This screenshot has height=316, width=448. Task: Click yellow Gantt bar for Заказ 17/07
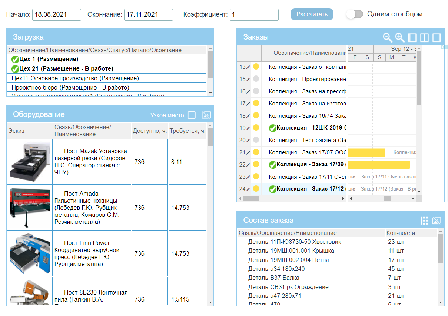(x=366, y=152)
